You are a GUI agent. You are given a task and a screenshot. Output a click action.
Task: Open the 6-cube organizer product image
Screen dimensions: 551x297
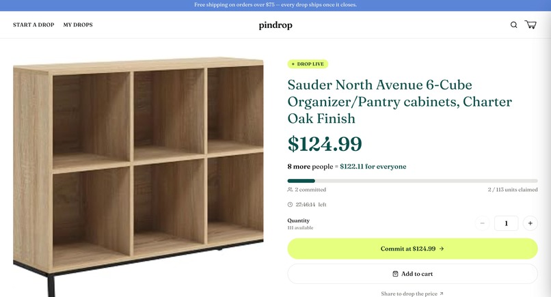(x=138, y=175)
